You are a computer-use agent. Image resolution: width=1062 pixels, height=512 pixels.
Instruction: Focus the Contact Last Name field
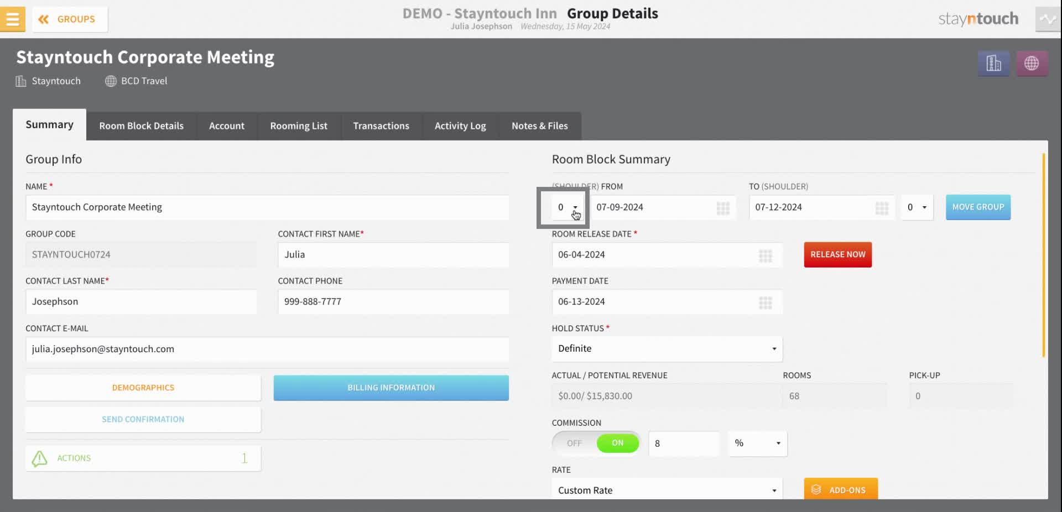(141, 302)
